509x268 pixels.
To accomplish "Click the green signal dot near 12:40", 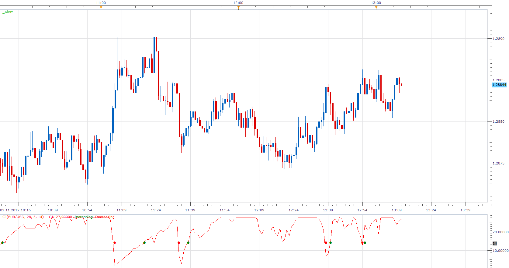I will tap(331, 243).
